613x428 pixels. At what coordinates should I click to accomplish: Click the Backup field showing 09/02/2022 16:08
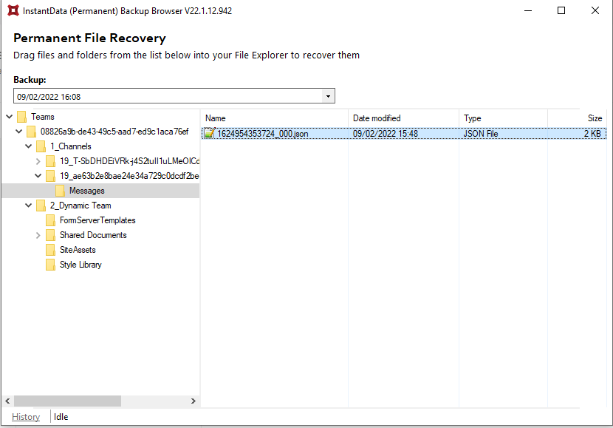174,96
